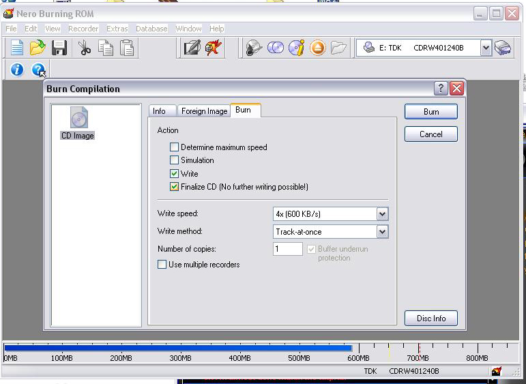Click the Cut scissors icon
The width and height of the screenshot is (526, 384).
tap(84, 48)
